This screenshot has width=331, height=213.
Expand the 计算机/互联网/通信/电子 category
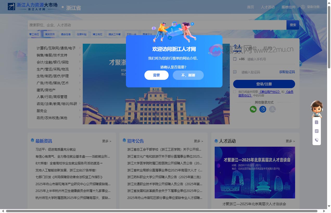(x=55, y=48)
